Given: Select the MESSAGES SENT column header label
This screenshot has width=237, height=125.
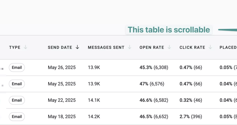Looking at the screenshot, I should point(106,47).
